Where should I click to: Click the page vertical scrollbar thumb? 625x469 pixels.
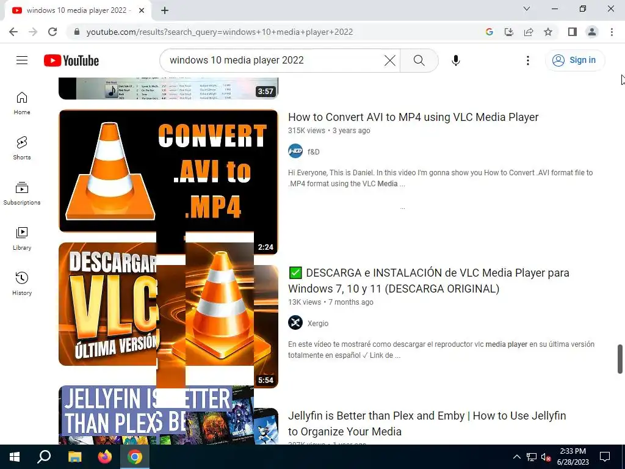coord(620,359)
